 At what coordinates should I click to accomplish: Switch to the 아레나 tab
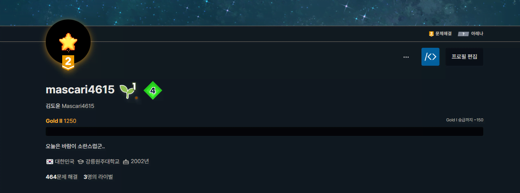tap(471, 34)
